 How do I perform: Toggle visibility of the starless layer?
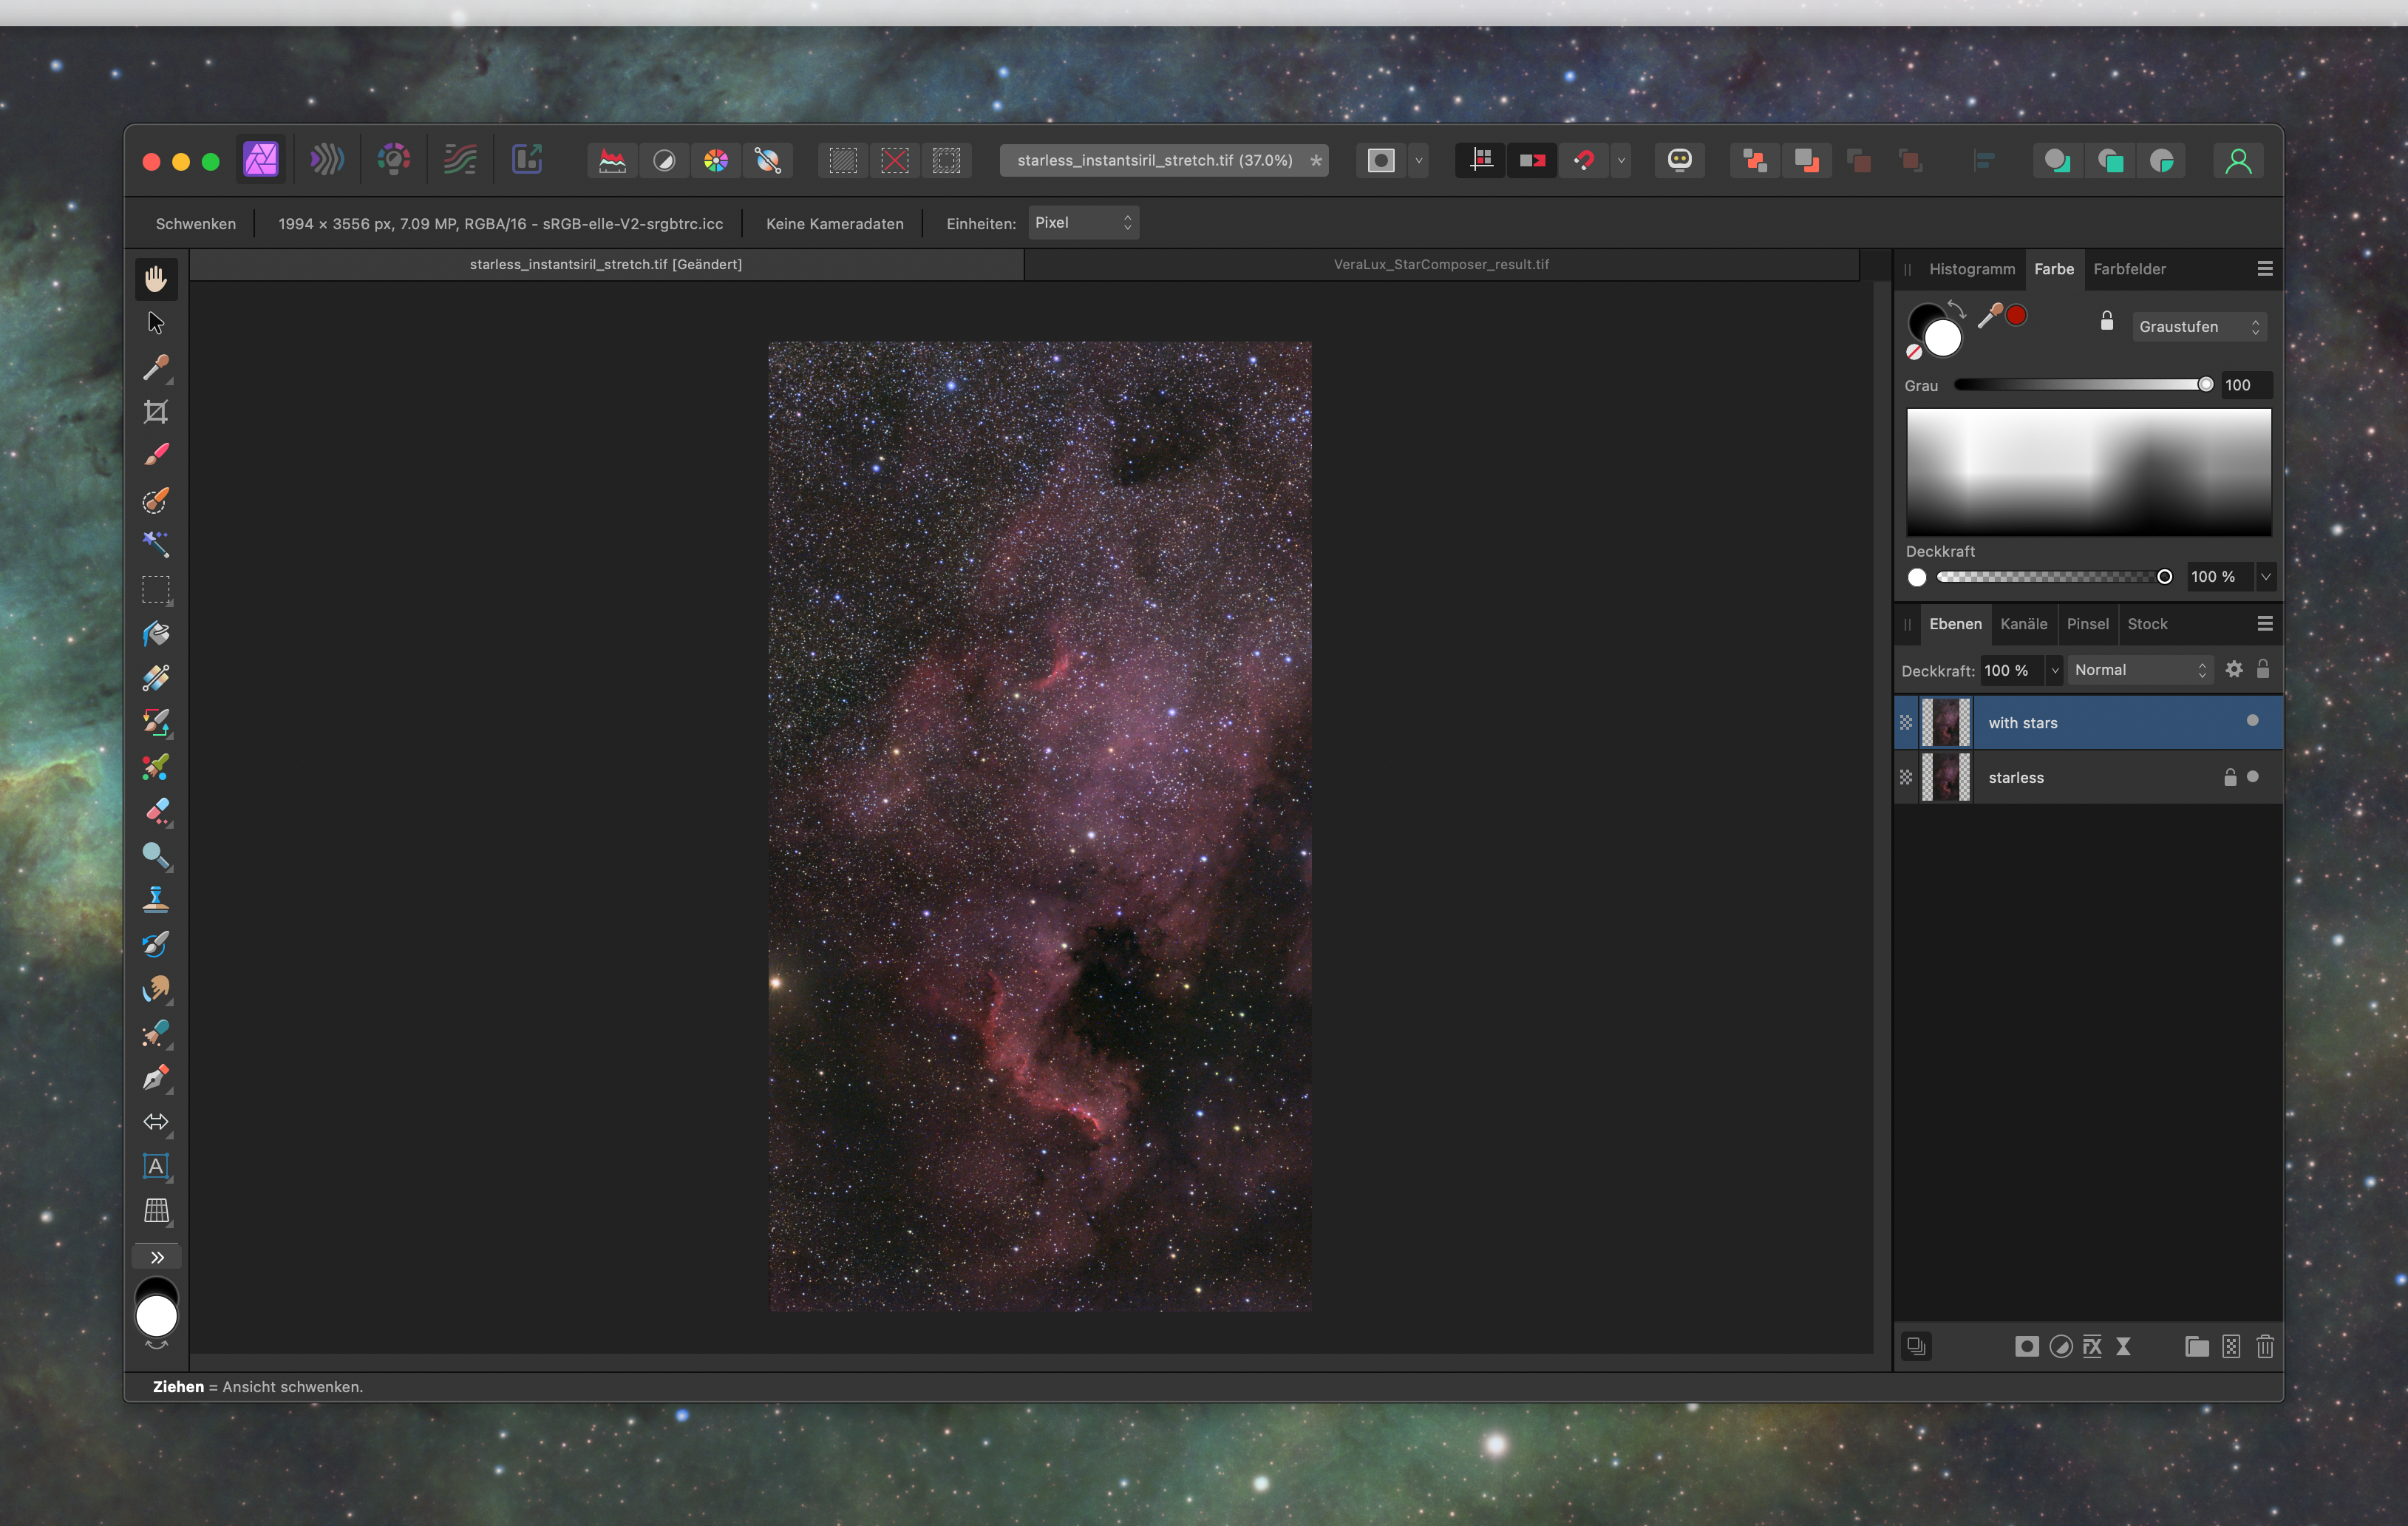(x=2252, y=777)
